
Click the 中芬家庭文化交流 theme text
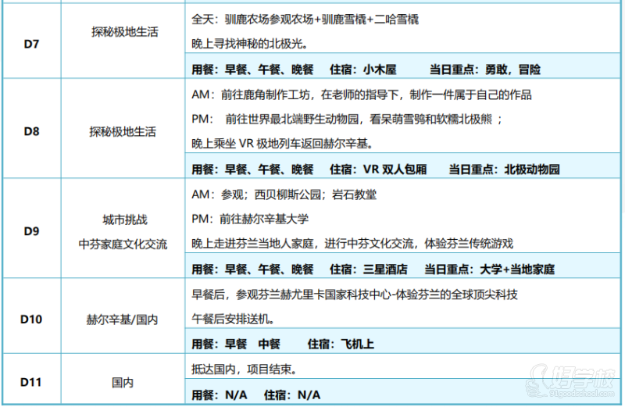[123, 244]
